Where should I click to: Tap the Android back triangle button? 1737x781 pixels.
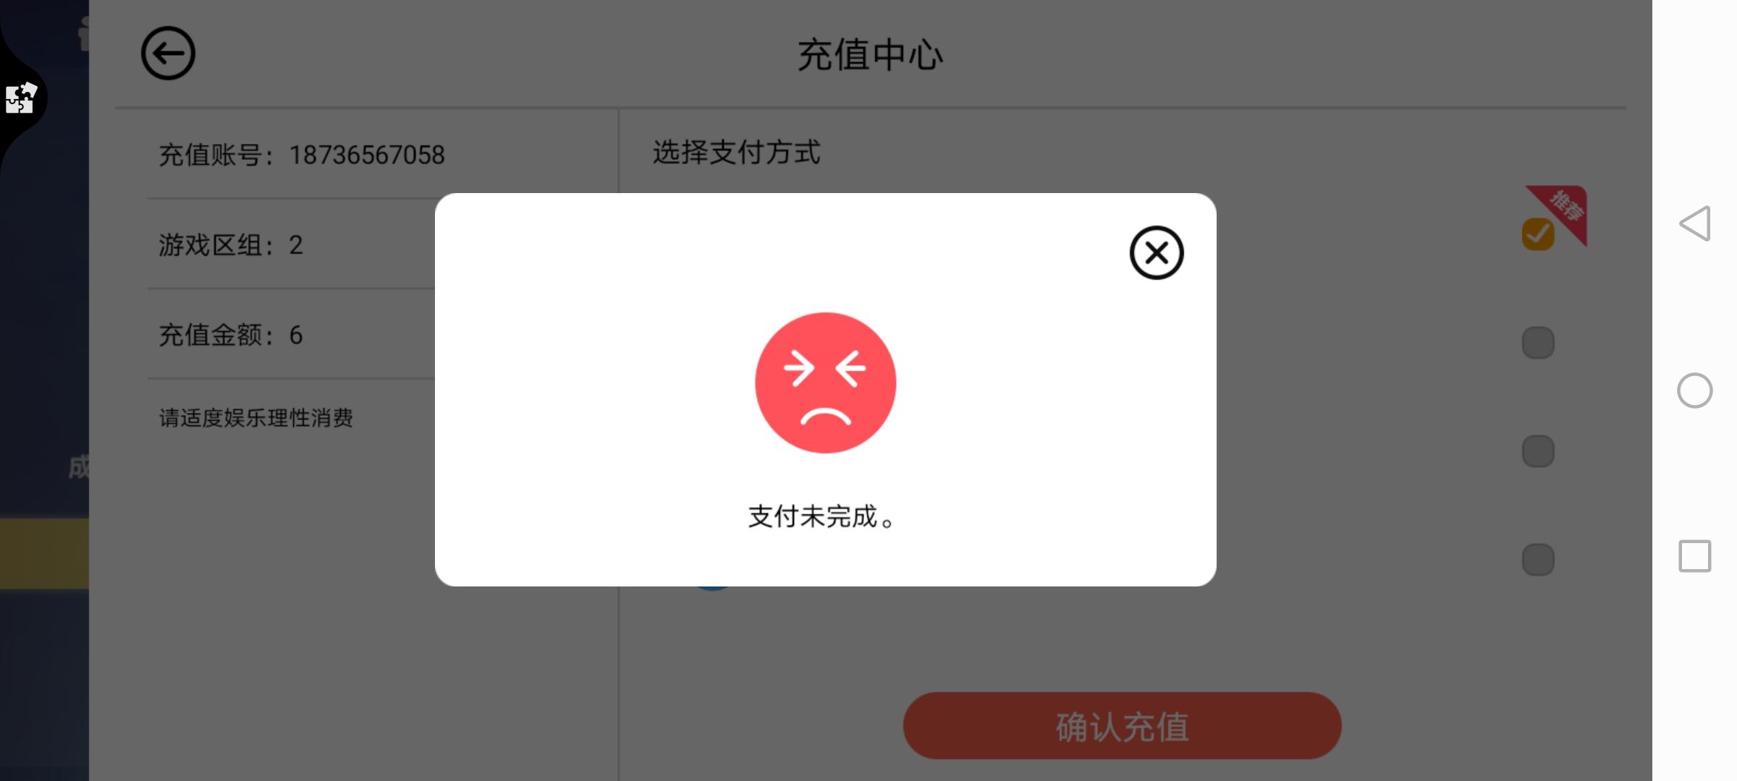click(1695, 223)
